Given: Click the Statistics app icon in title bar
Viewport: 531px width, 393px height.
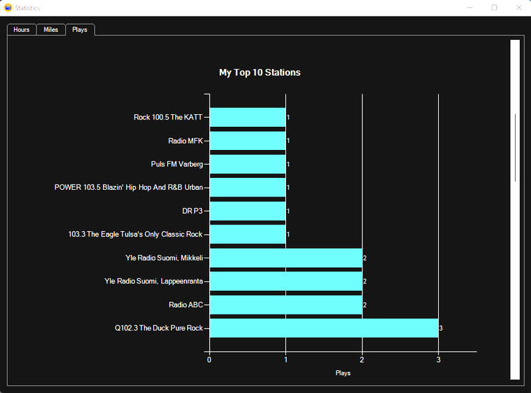Looking at the screenshot, I should [x=8, y=8].
